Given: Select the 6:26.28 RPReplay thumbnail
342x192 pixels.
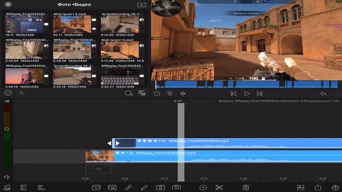Looking at the screenshot, I should (x=72, y=50).
